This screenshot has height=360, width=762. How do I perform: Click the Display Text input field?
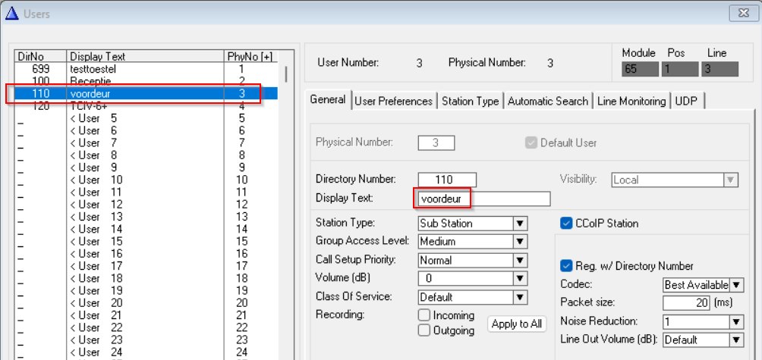(483, 199)
